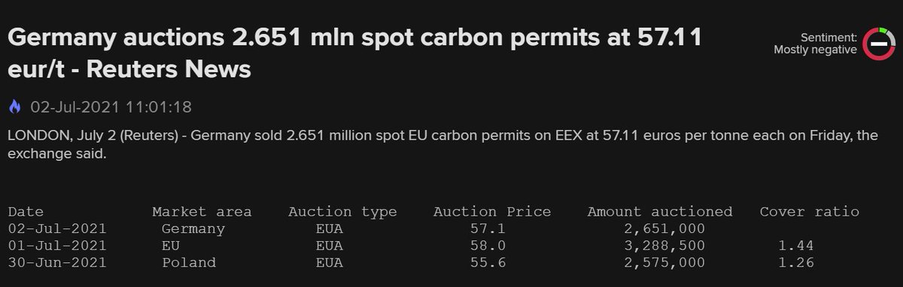This screenshot has width=903, height=287.
Task: Click the Date column header
Action: tap(26, 212)
